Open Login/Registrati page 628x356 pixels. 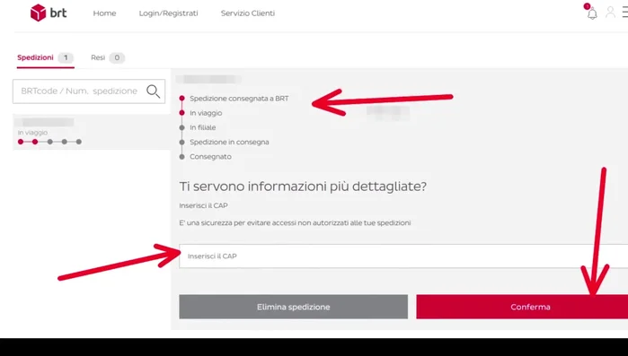click(168, 13)
